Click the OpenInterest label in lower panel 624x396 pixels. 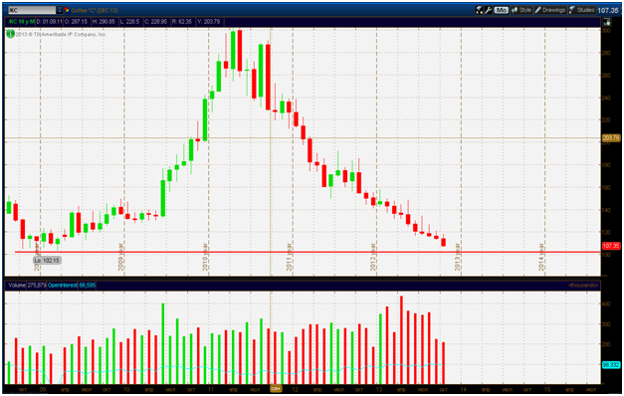click(63, 286)
